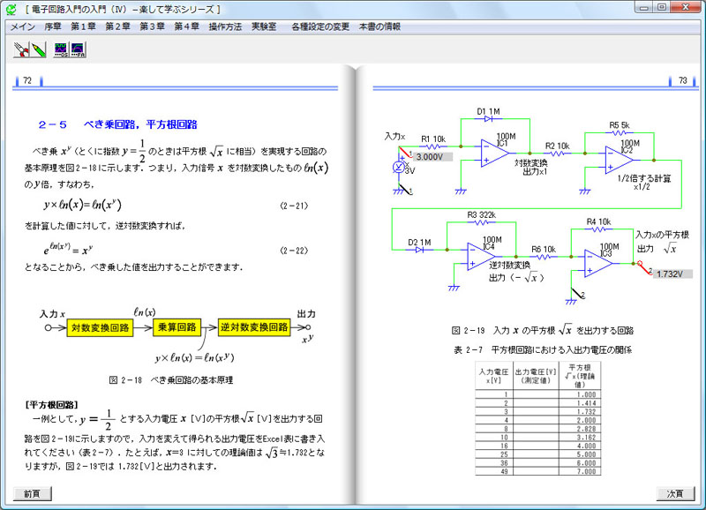The height and width of the screenshot is (510, 706).
Task: Click the R2 10k resistor
Action: click(x=558, y=153)
